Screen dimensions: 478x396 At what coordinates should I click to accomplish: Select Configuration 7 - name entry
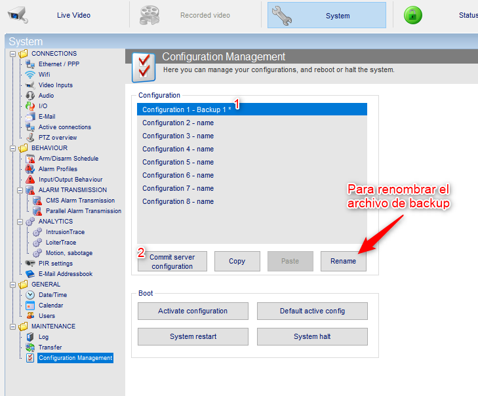pos(252,188)
